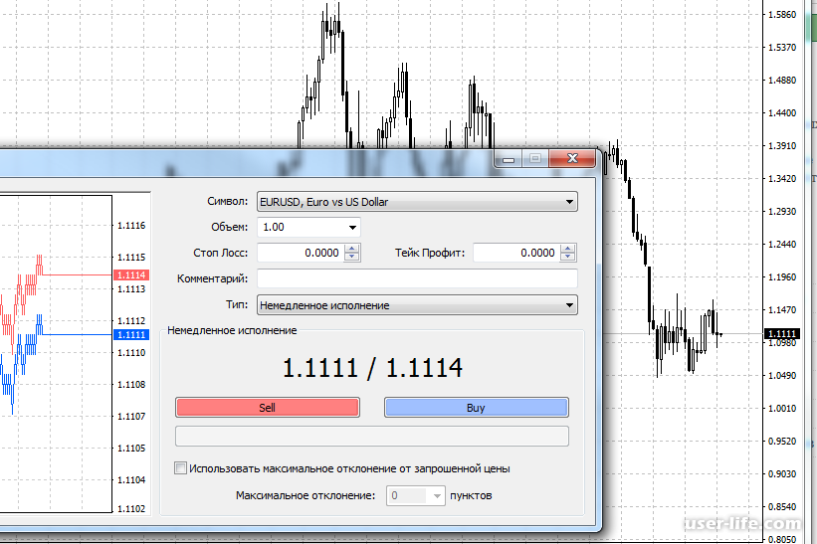This screenshot has width=817, height=544.
Task: Click the black 1.1111 price tag on main chart
Action: coord(781,334)
